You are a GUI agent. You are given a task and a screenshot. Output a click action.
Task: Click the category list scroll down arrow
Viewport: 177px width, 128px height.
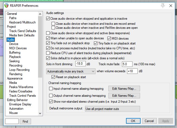[40, 113]
